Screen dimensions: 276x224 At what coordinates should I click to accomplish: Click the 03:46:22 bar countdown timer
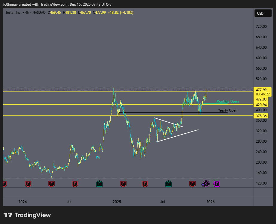[x=263, y=94]
